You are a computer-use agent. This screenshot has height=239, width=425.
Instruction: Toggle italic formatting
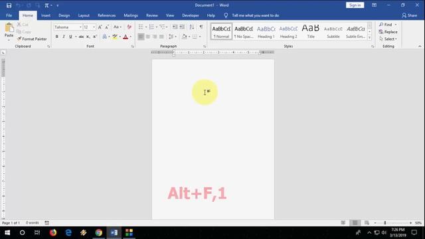tap(64, 37)
